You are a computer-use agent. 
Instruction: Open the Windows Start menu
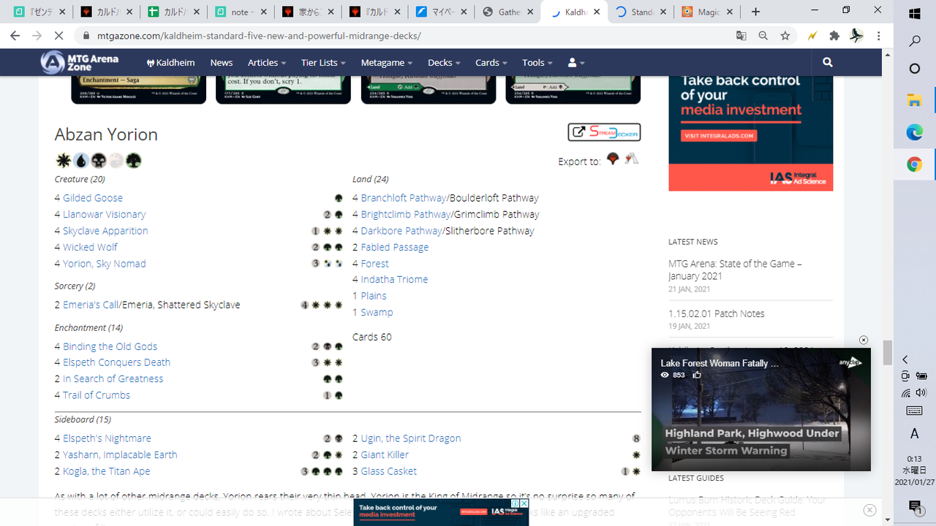pyautogui.click(x=914, y=14)
